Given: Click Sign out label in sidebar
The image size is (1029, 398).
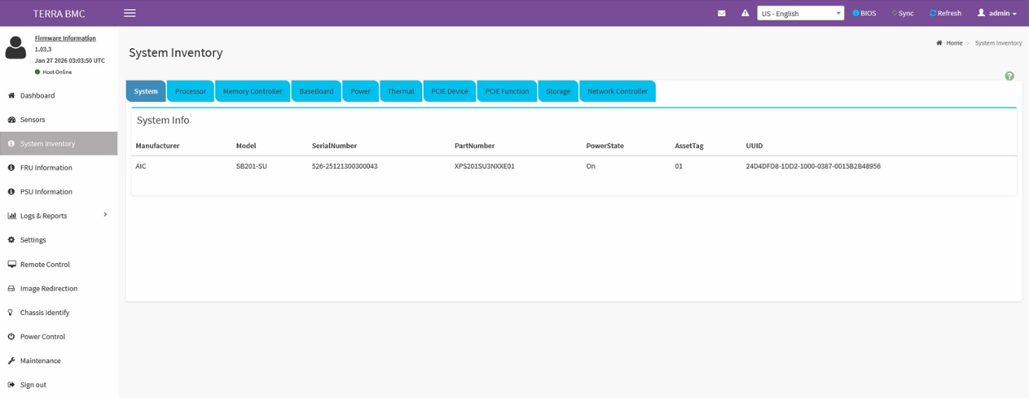Looking at the screenshot, I should (33, 385).
